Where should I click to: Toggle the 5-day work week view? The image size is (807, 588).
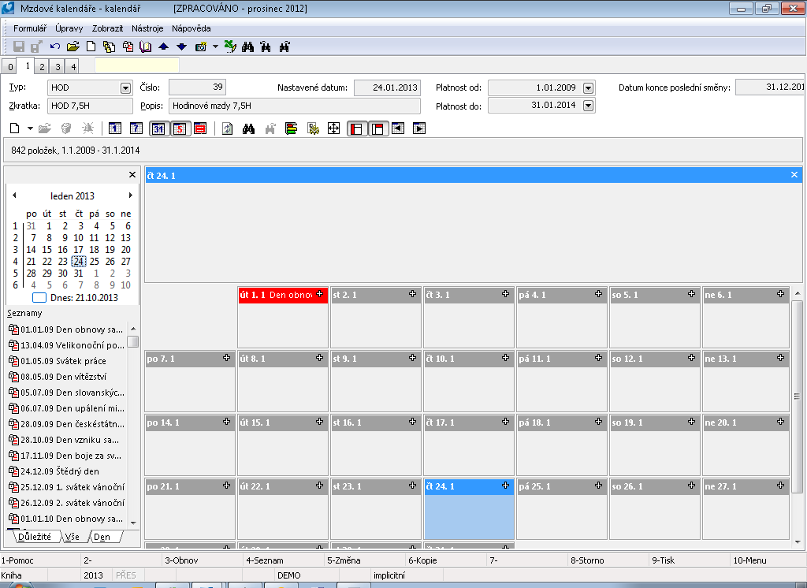(x=180, y=128)
